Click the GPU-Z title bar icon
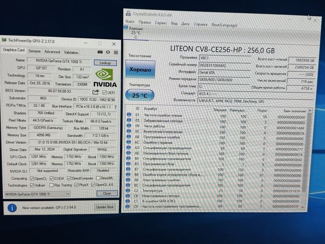The height and width of the screenshot is (244, 325). [4, 40]
